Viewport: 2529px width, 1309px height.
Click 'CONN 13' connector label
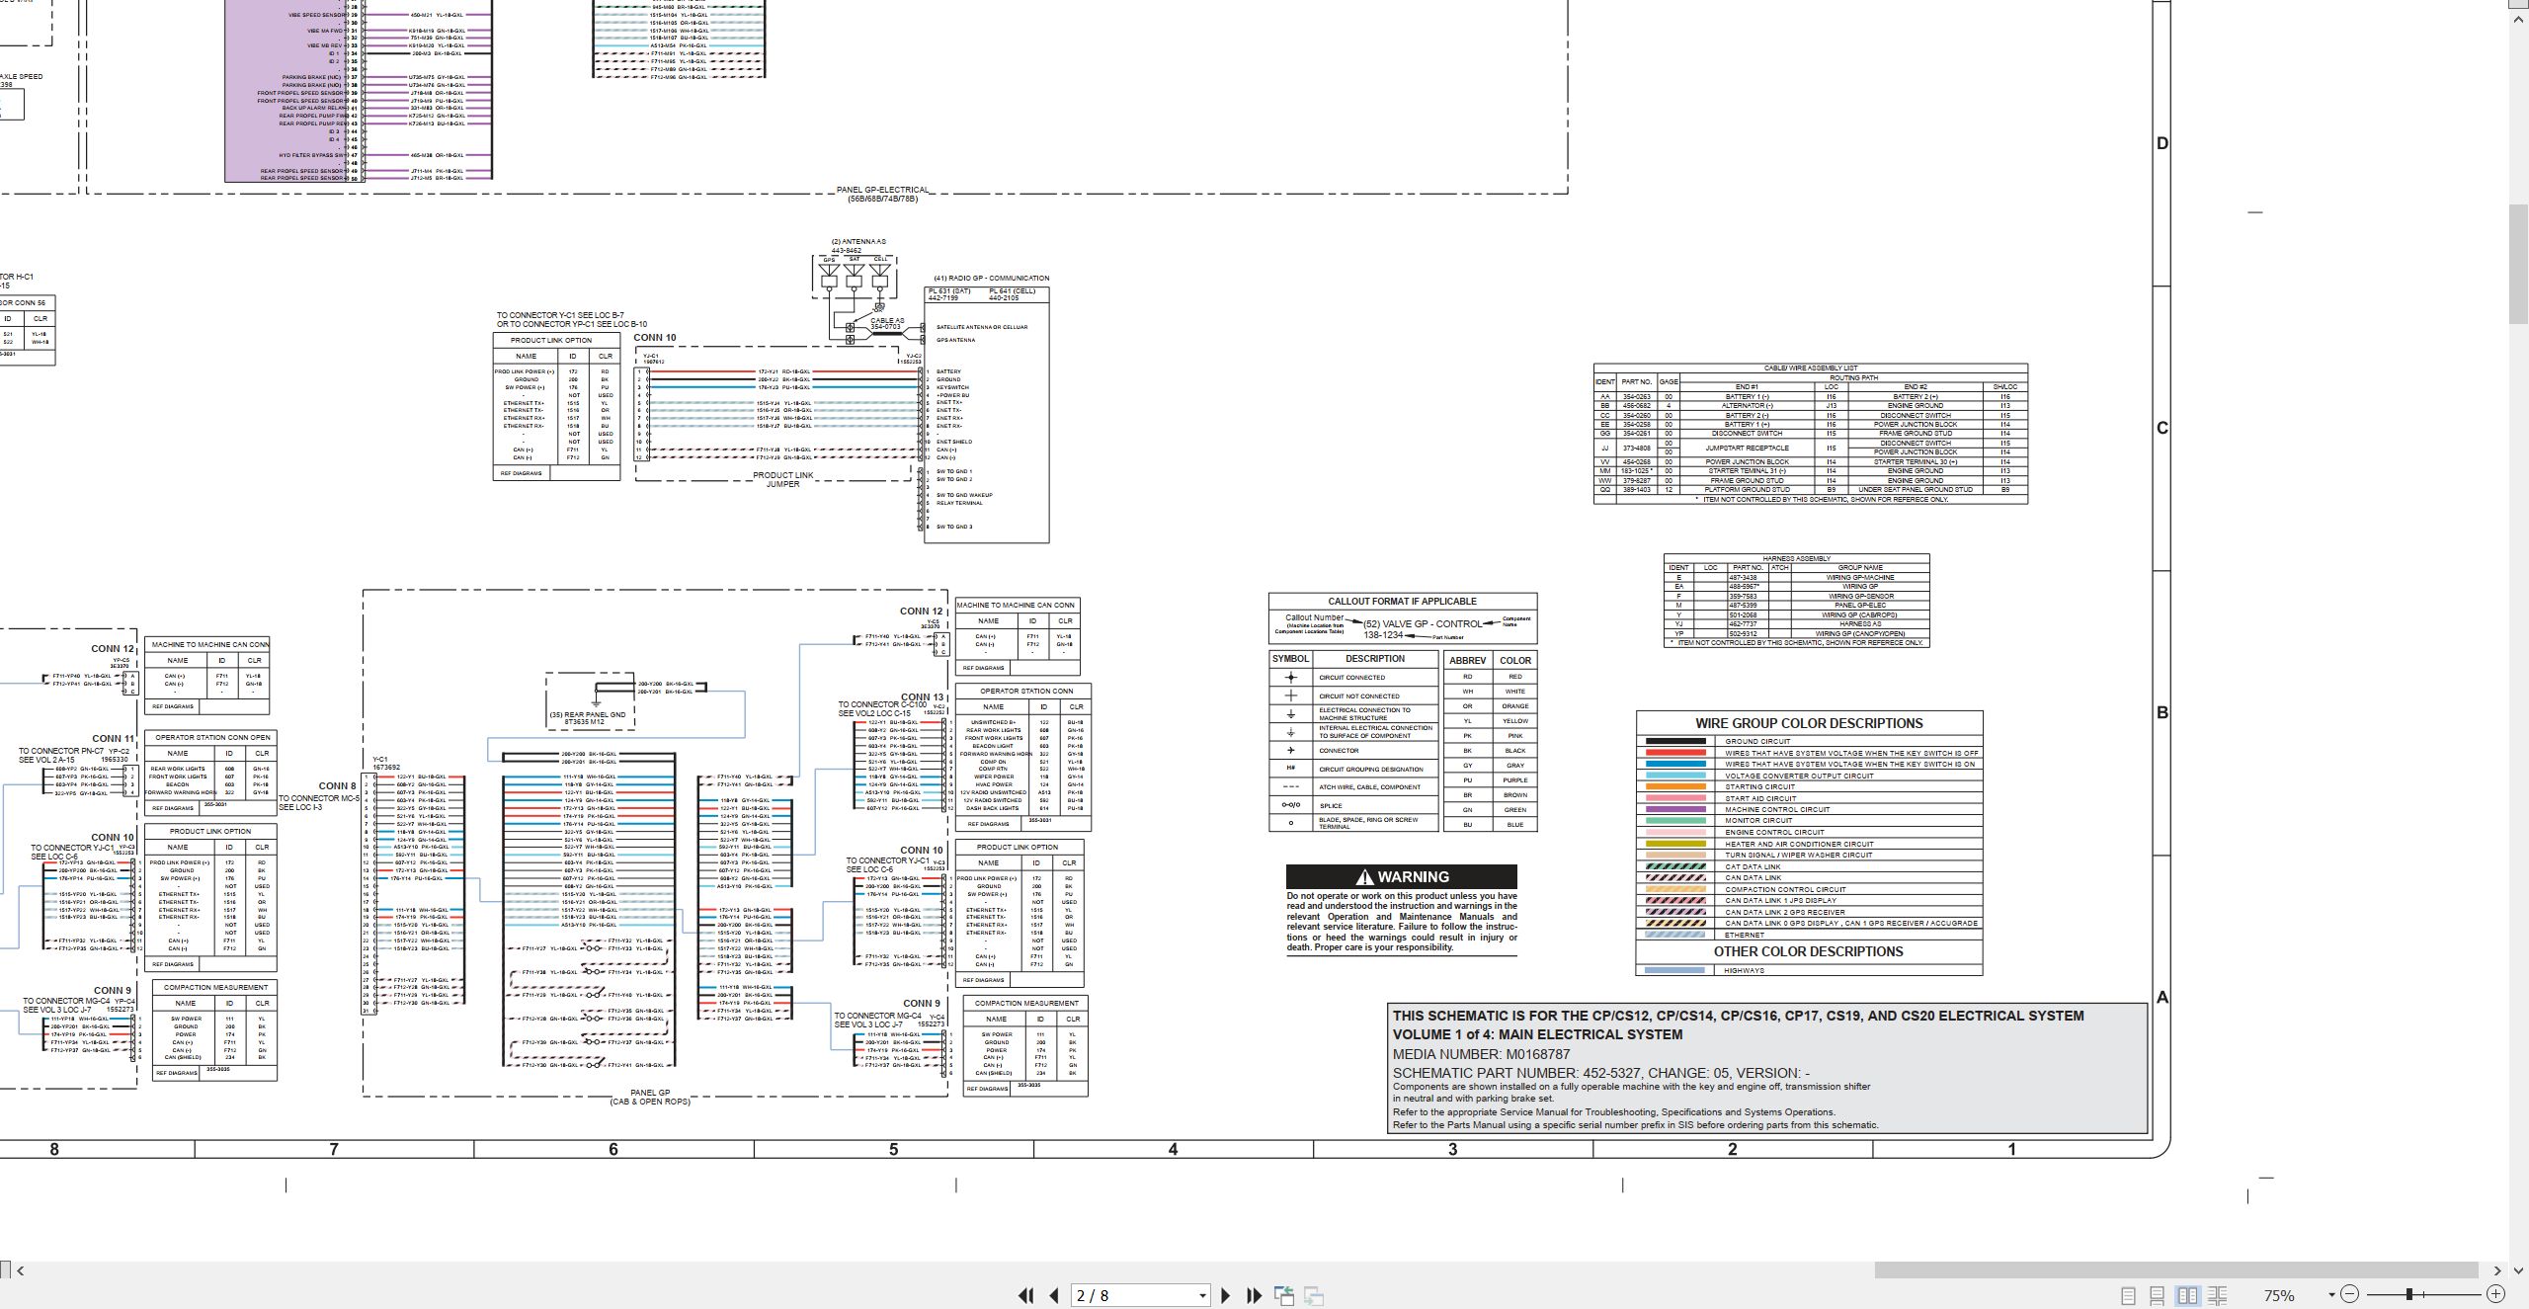coord(922,696)
